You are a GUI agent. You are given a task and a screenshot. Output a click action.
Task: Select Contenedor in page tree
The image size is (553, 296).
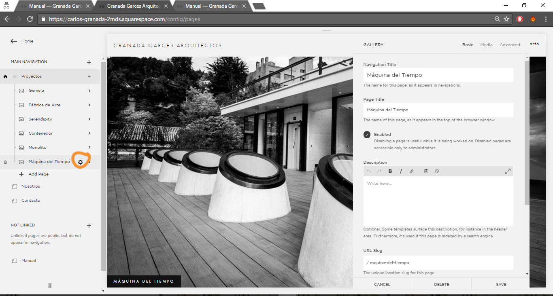[x=41, y=133]
